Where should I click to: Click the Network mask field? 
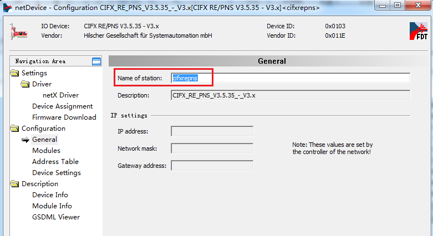coord(212,148)
